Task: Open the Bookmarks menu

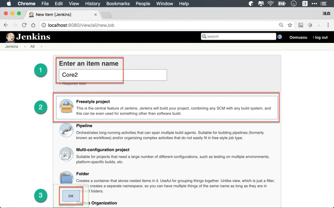Action: pos(118,4)
